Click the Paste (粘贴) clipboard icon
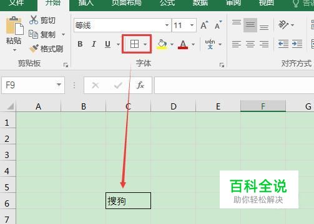 [14, 26]
